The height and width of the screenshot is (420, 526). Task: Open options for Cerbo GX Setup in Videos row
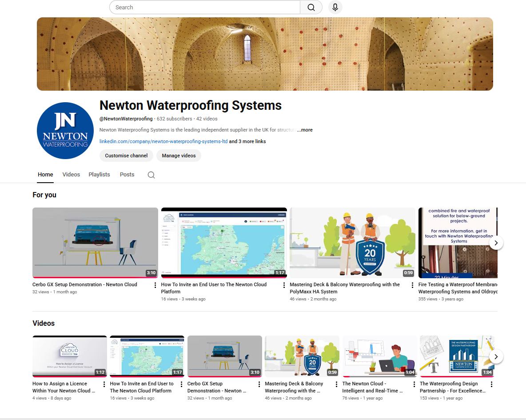(259, 384)
